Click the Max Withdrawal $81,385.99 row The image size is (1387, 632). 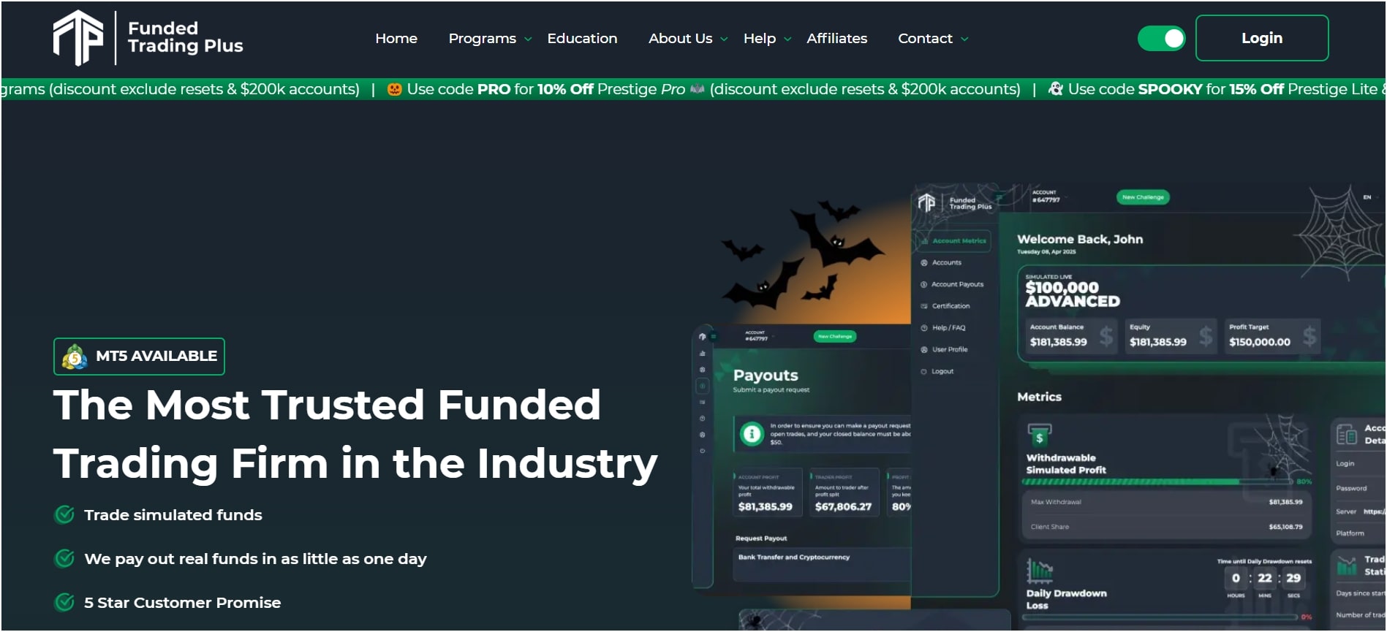pos(1166,503)
